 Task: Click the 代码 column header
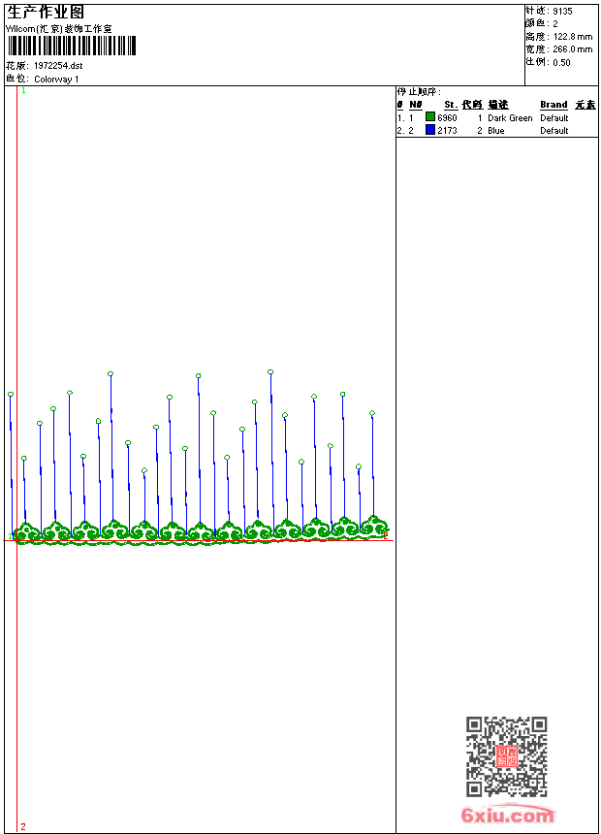pyautogui.click(x=472, y=105)
